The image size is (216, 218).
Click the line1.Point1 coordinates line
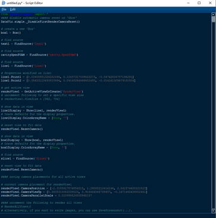(x=67, y=77)
